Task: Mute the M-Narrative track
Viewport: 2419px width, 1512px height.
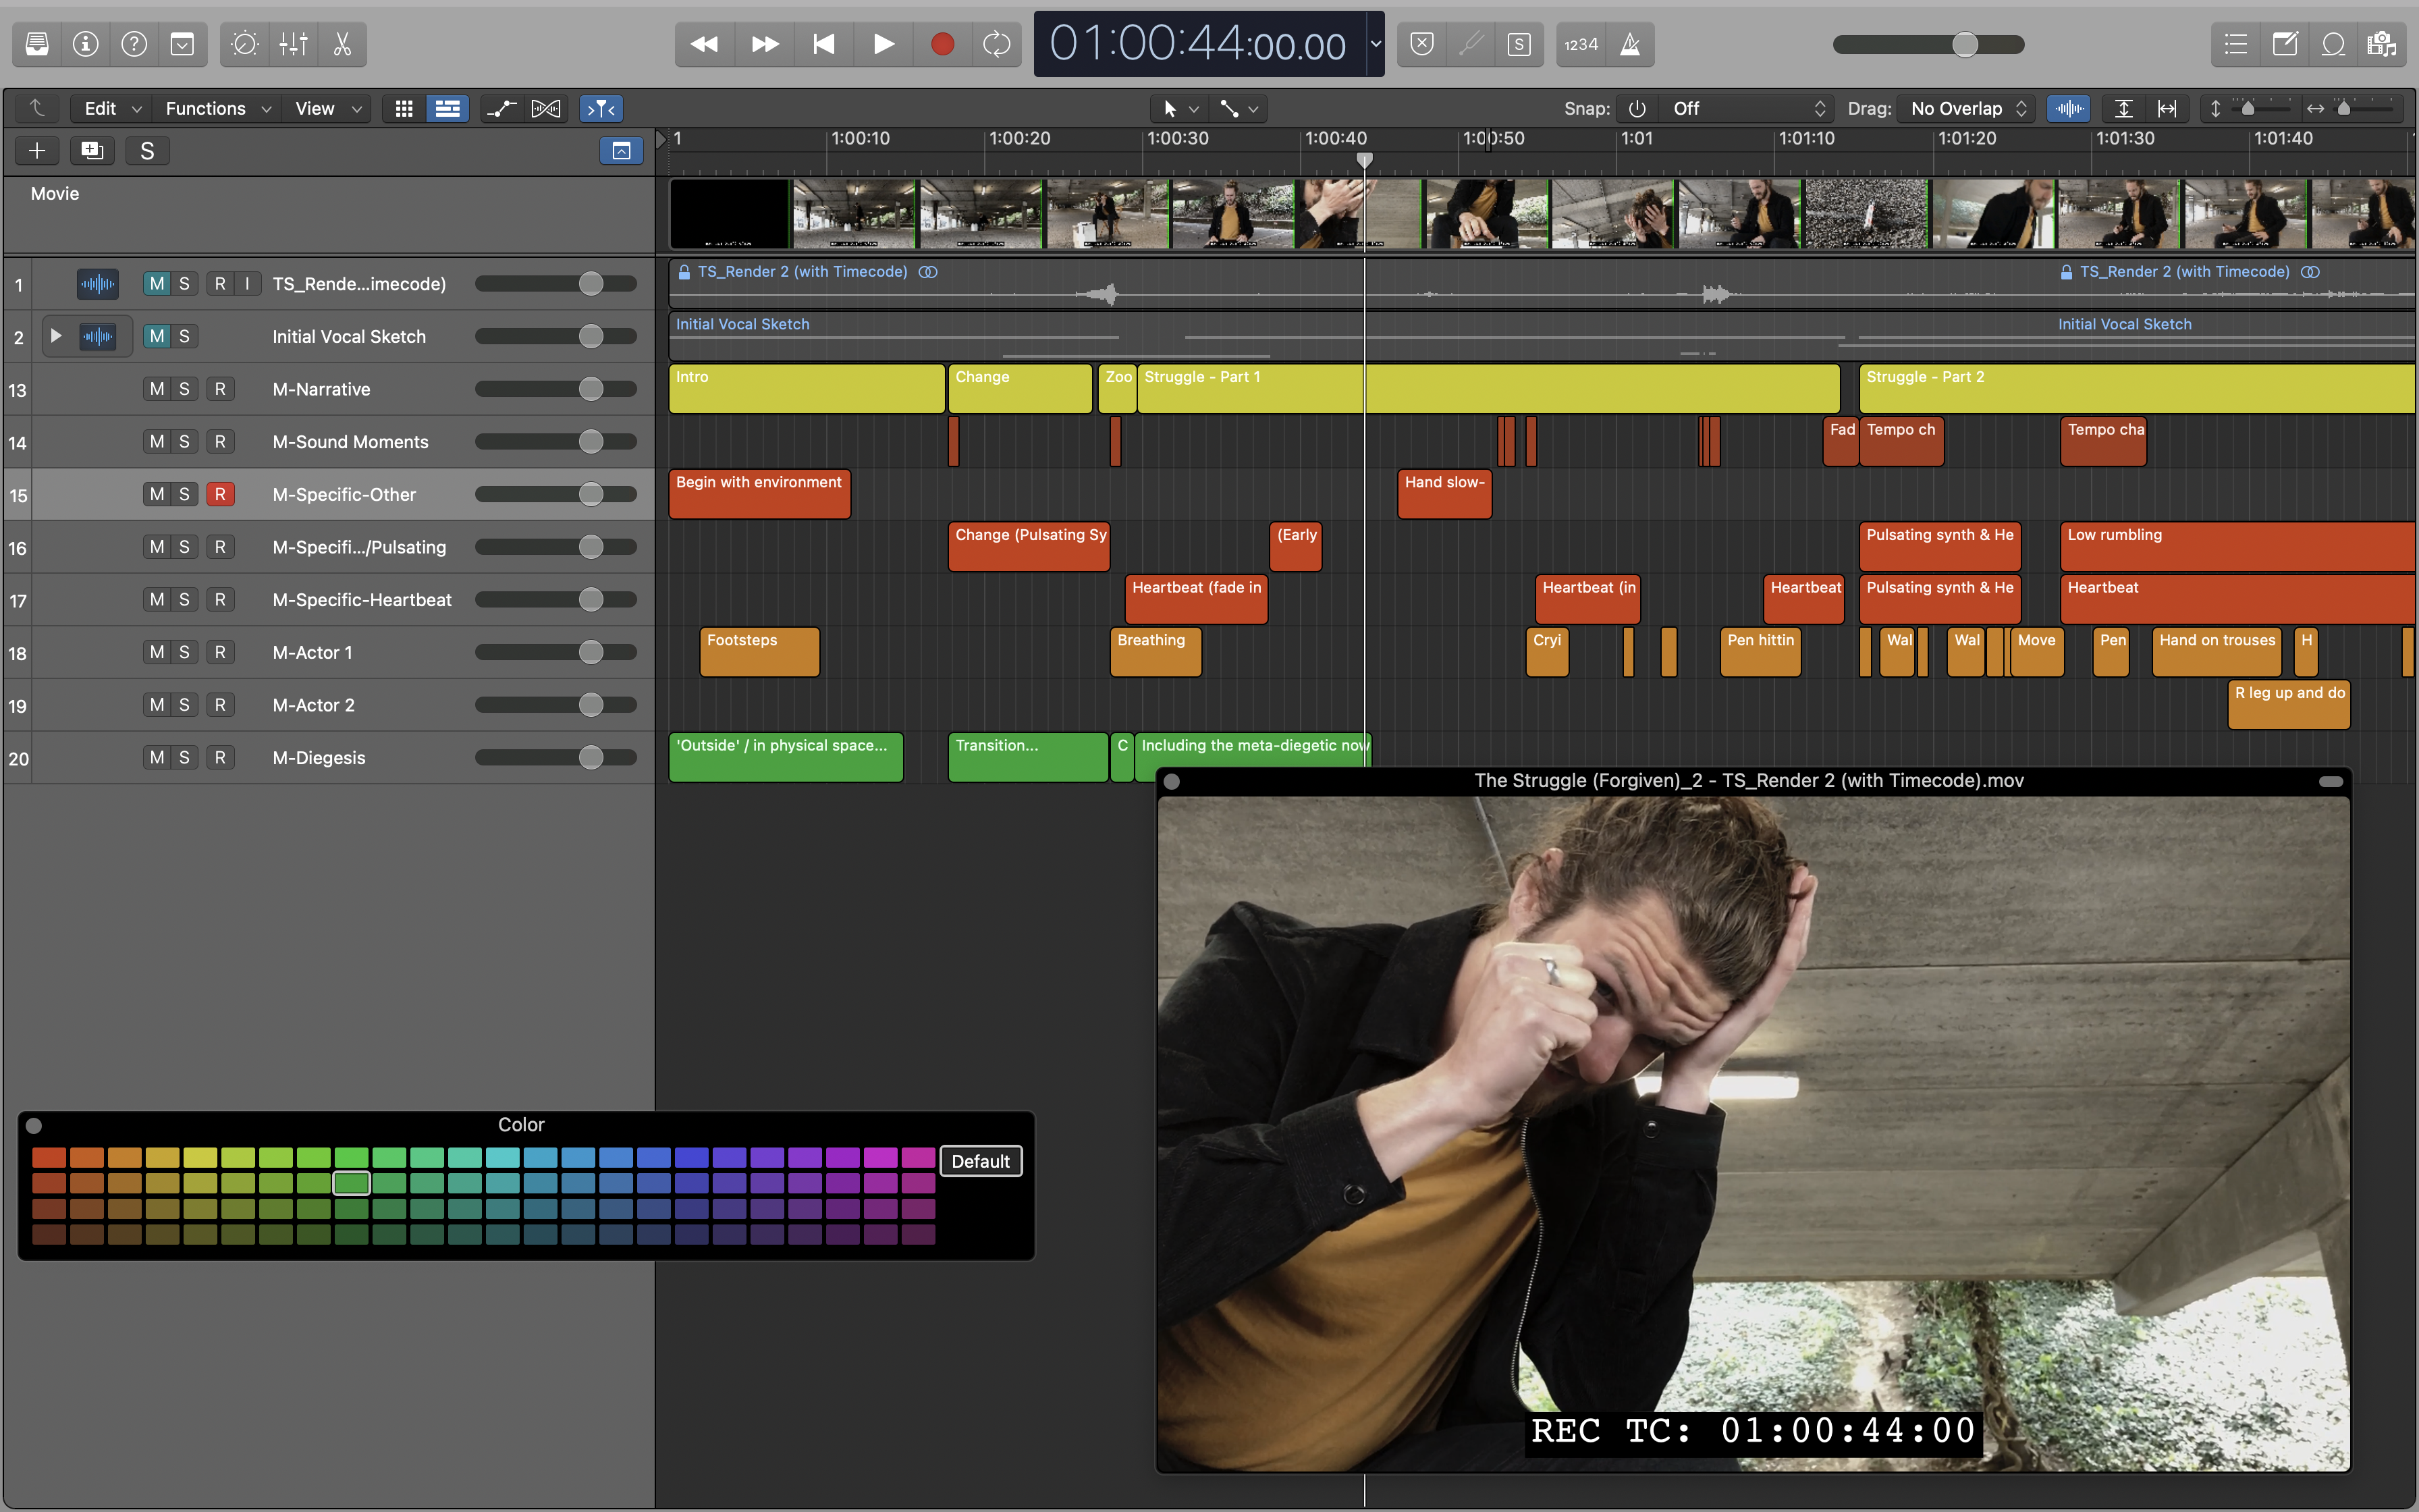Action: 157,389
